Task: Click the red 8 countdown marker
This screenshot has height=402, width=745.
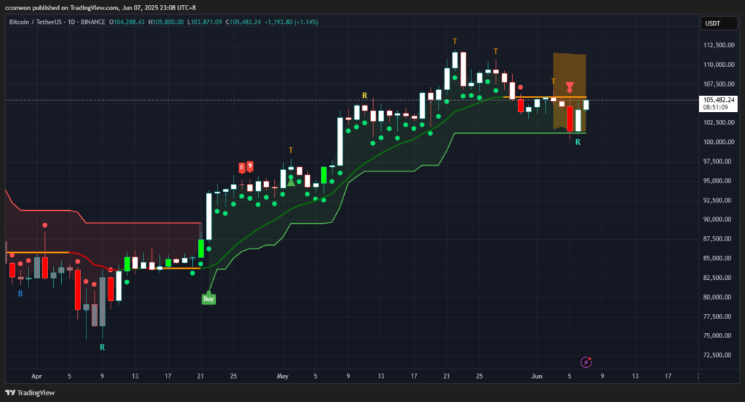Action: point(242,167)
